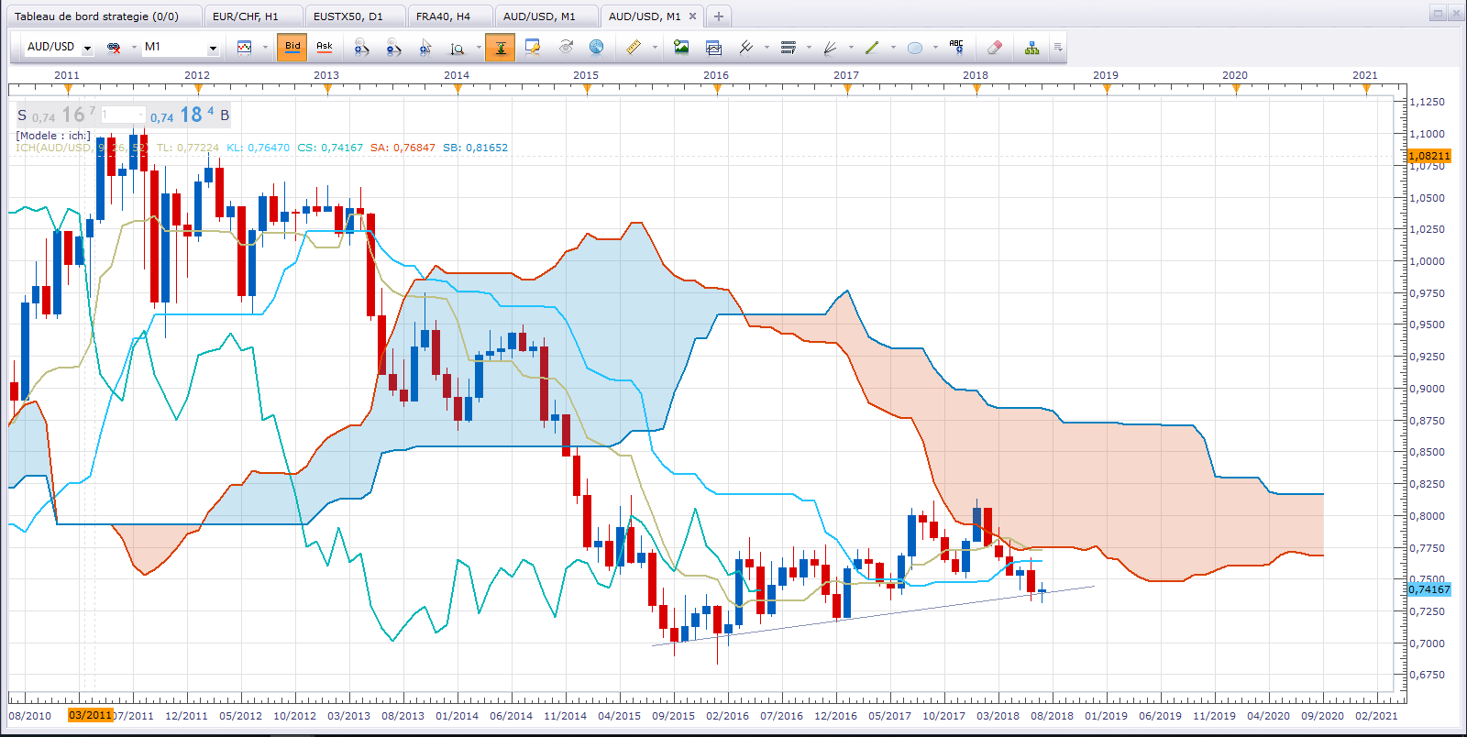Add a new chart tab

pyautogui.click(x=719, y=16)
